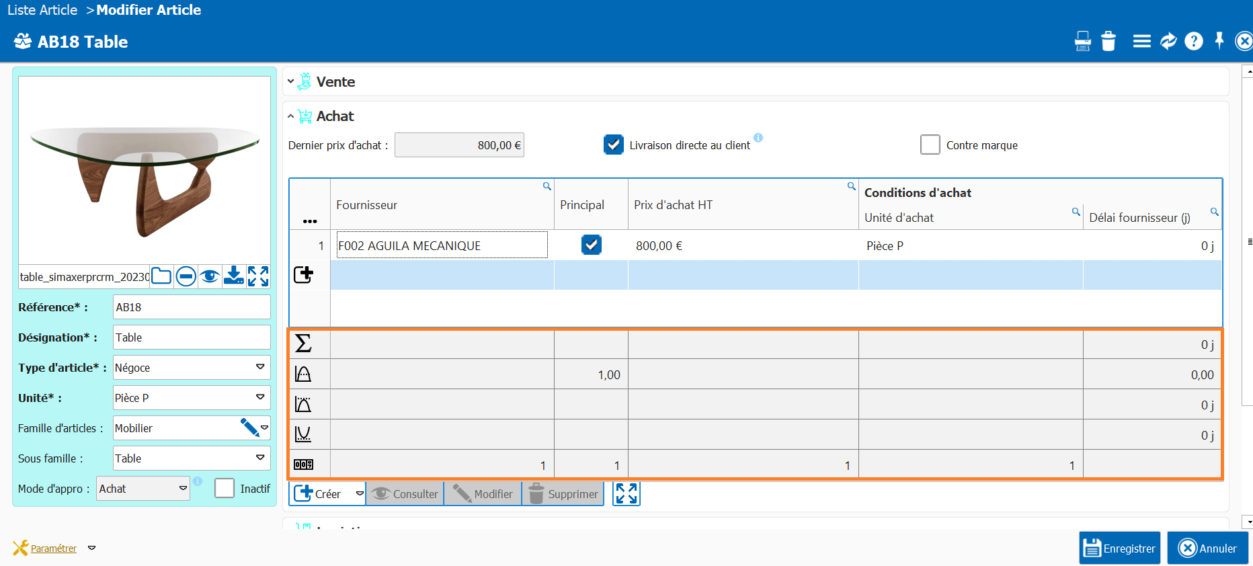1253x566 pixels.
Task: Add new supplier row with plus icon
Action: (x=304, y=274)
